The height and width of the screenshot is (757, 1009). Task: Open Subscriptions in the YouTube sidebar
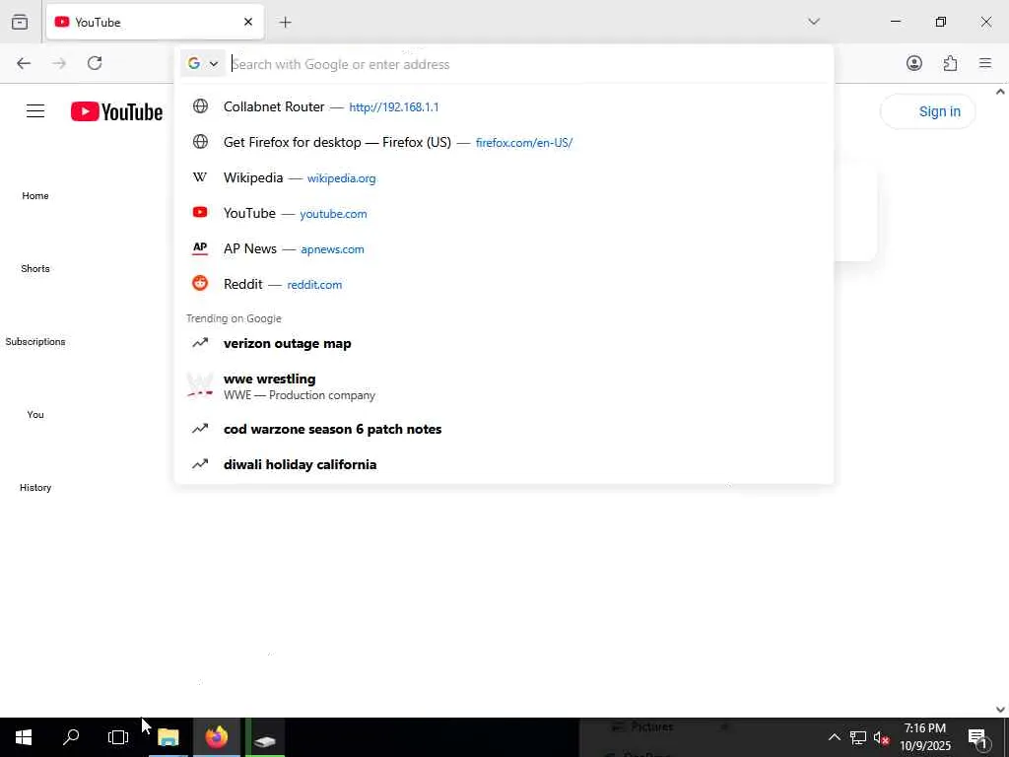pyautogui.click(x=35, y=341)
